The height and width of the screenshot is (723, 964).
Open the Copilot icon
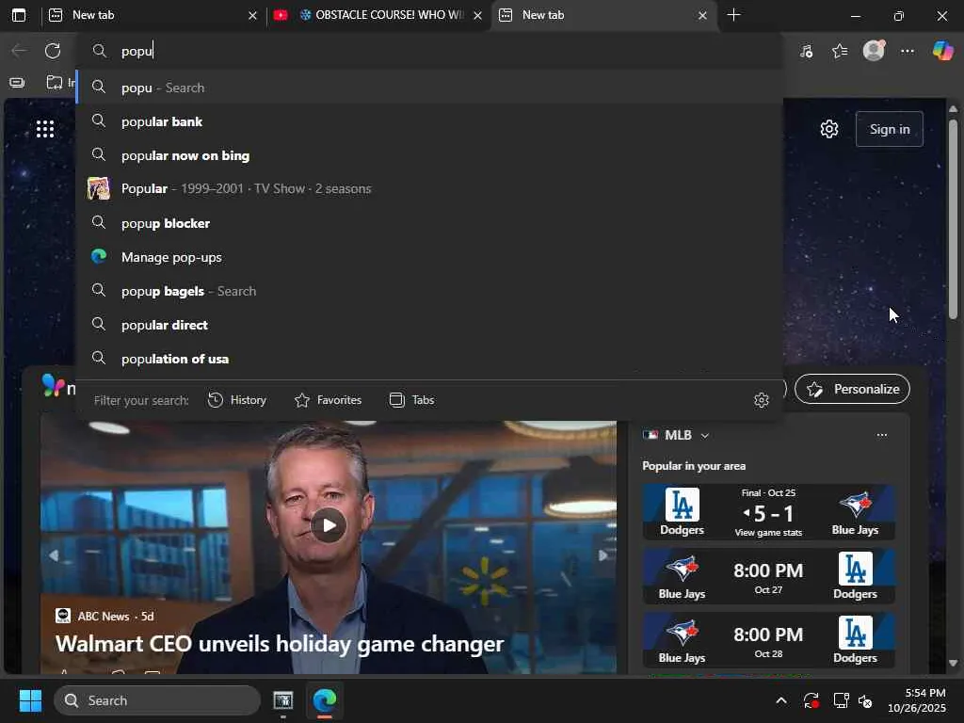tap(942, 51)
